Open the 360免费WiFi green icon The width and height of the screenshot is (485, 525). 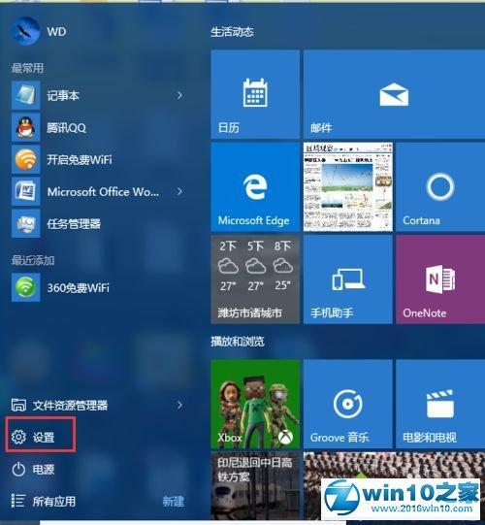point(26,287)
